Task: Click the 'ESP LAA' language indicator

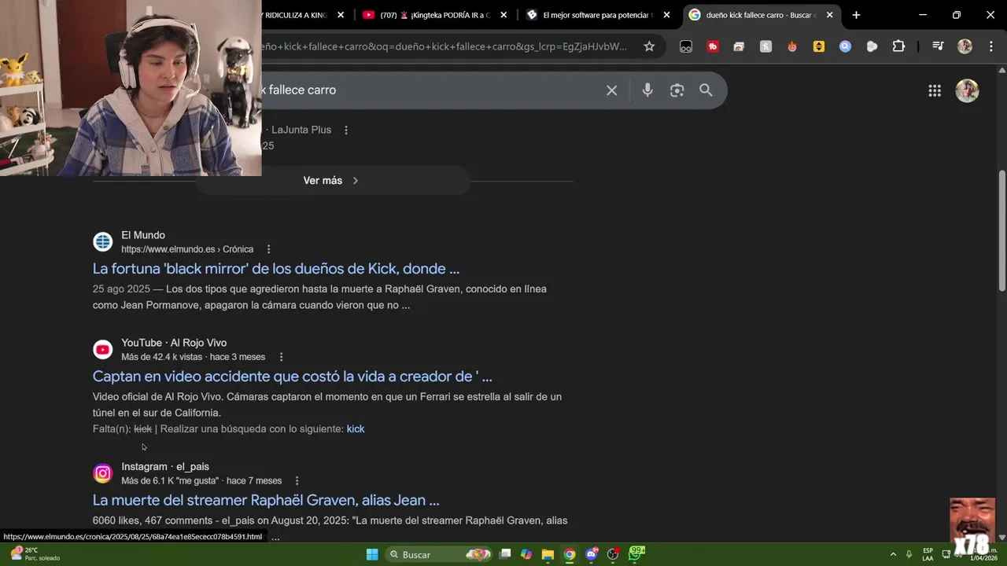Action: tap(928, 554)
